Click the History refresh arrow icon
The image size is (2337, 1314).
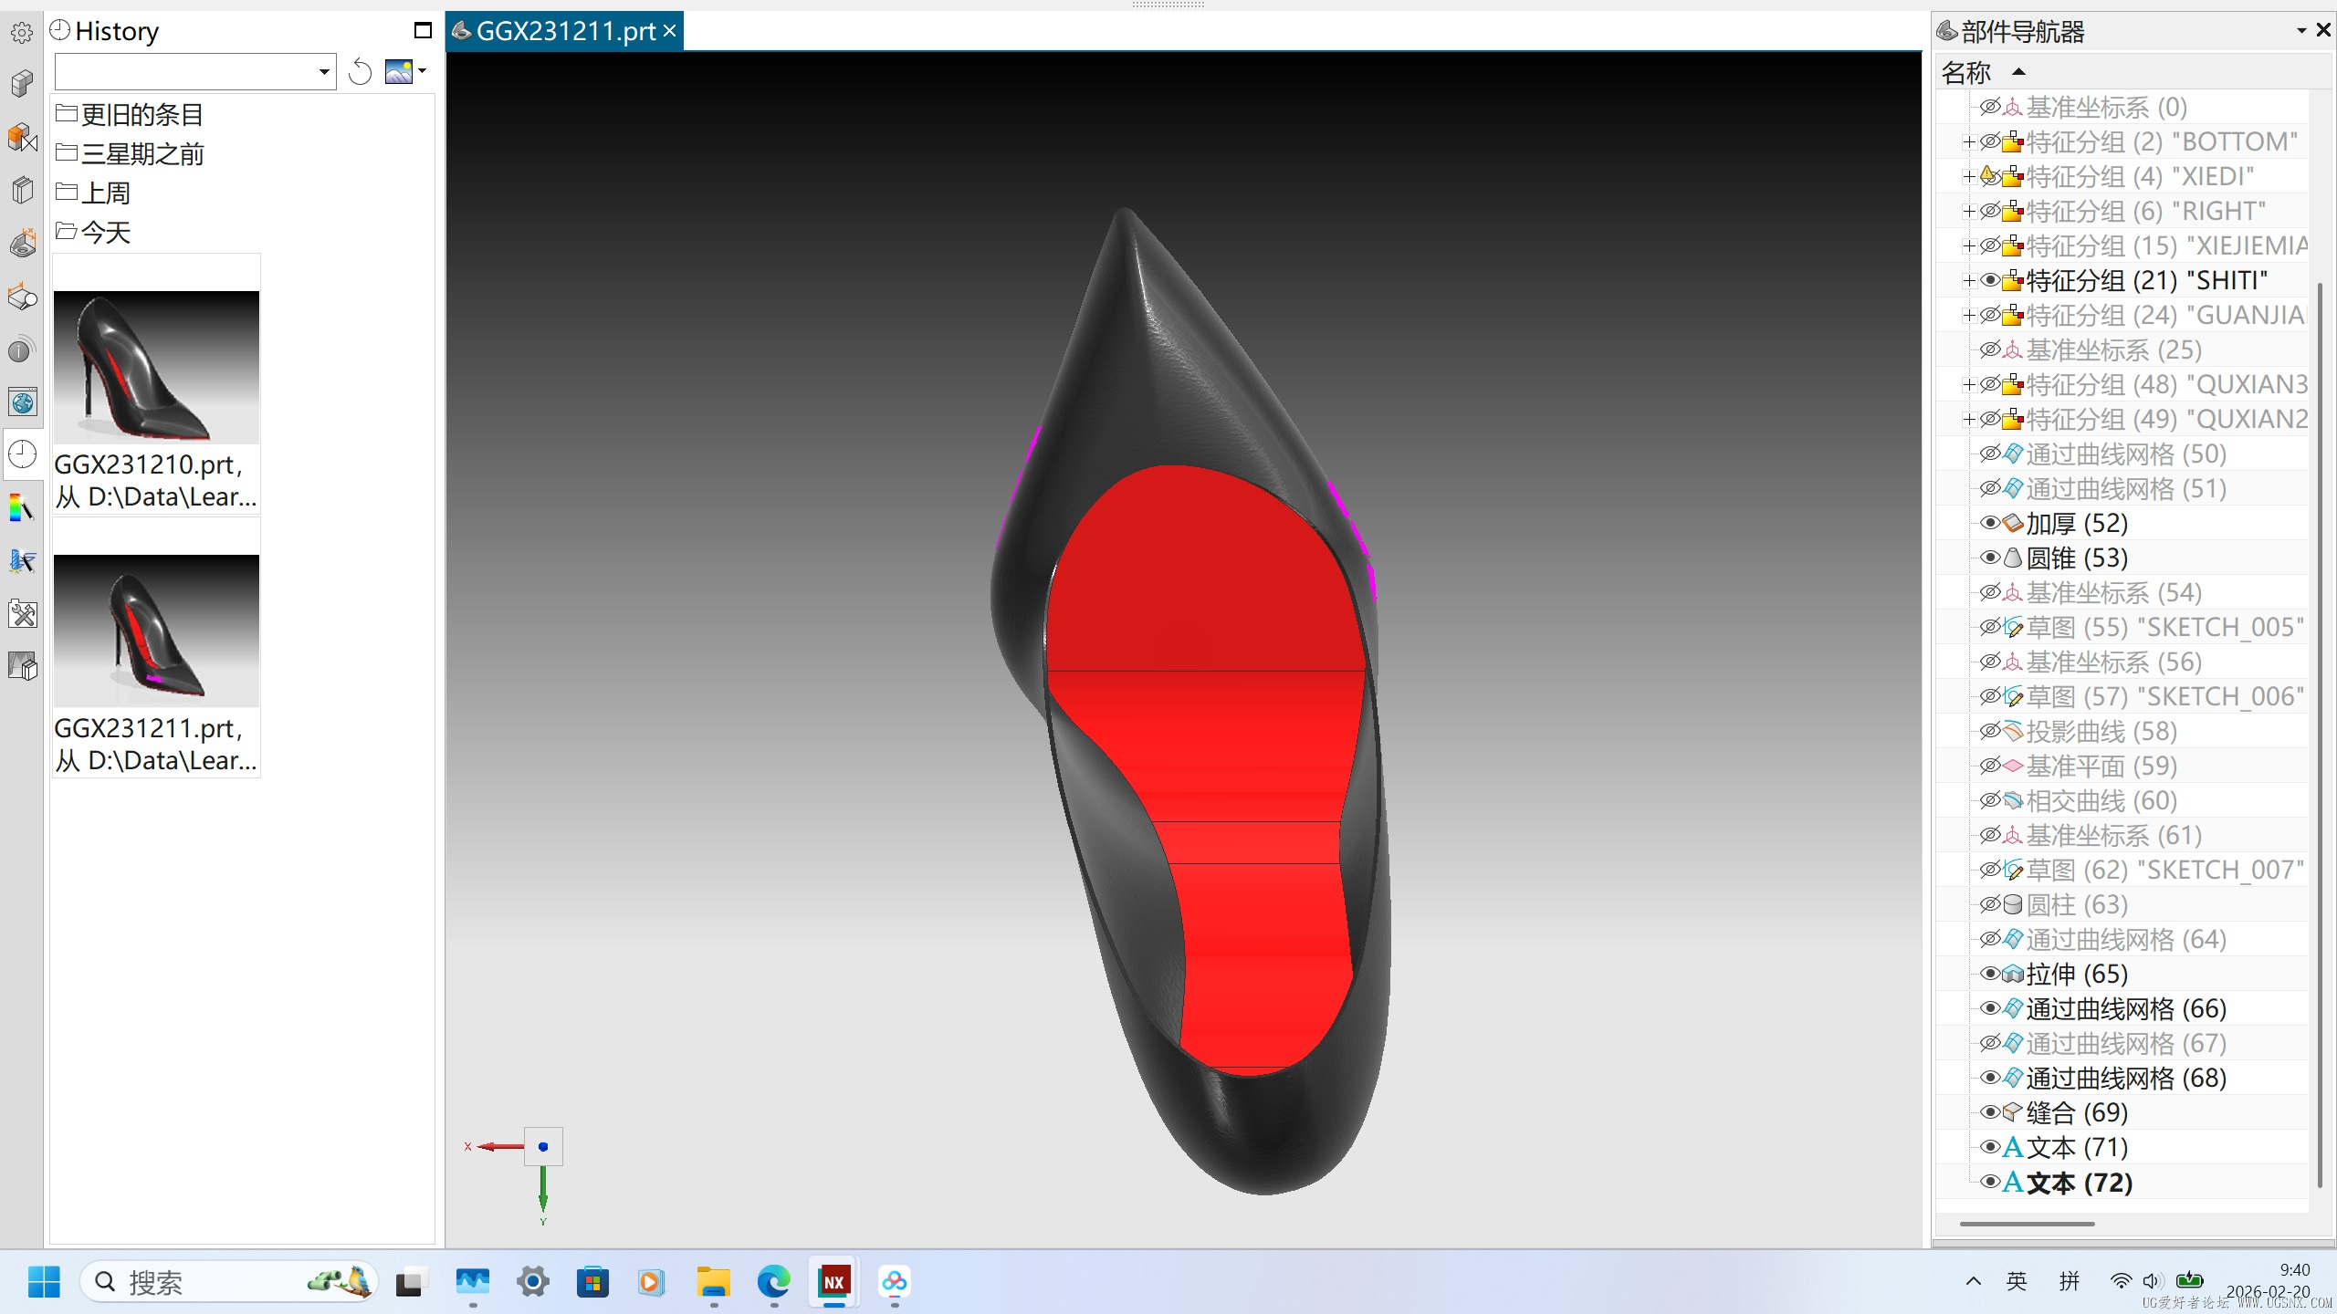pos(360,71)
